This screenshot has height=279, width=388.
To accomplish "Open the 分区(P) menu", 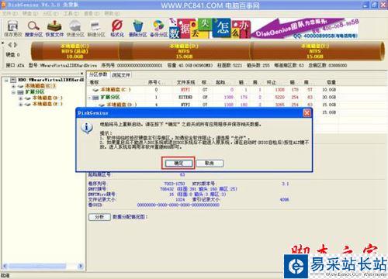I will click(50, 13).
